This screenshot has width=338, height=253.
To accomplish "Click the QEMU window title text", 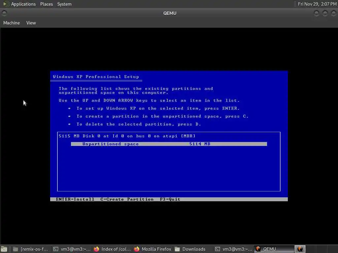I will [170, 13].
